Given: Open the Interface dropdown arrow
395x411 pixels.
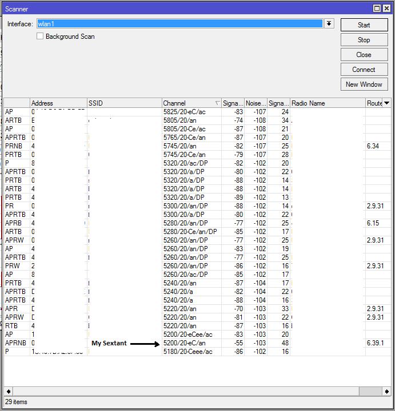Looking at the screenshot, I should (x=329, y=24).
